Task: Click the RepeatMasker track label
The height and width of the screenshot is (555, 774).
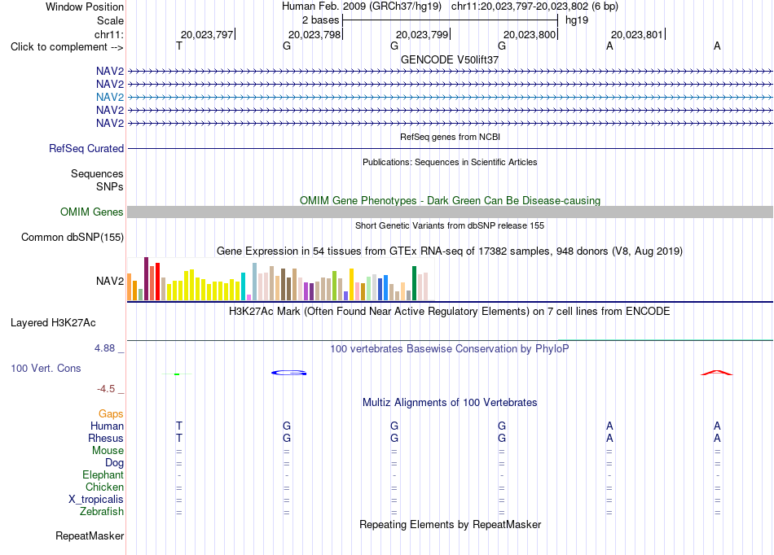Action: click(90, 535)
